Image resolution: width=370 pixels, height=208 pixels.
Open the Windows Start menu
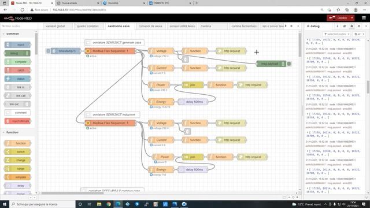[5, 204]
